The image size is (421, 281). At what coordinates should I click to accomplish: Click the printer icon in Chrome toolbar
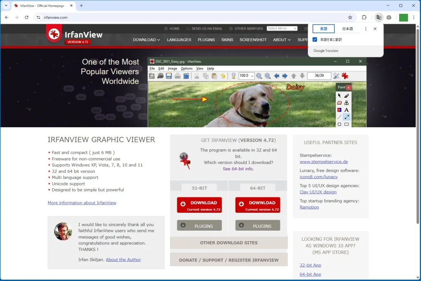(x=389, y=17)
